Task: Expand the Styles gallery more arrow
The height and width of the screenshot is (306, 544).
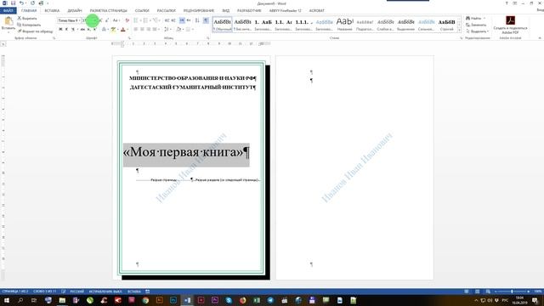Action: point(459,31)
